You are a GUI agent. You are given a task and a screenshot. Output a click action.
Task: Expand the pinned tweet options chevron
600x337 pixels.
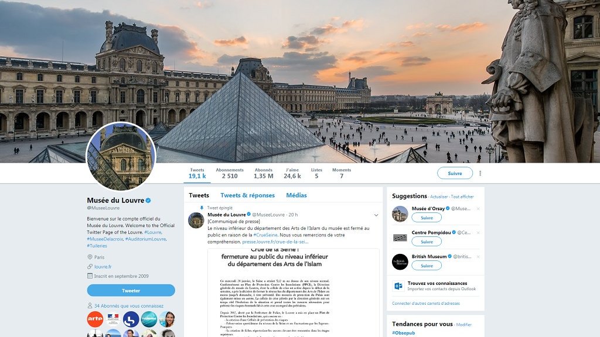point(376,215)
